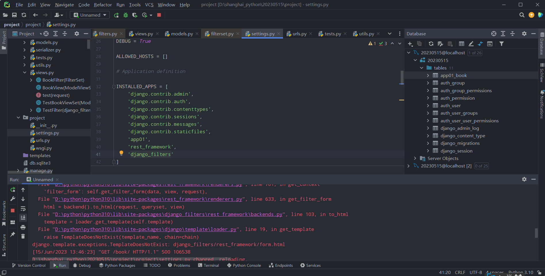
Task: Switch to the models.py editor tab
Action: pyautogui.click(x=182, y=34)
